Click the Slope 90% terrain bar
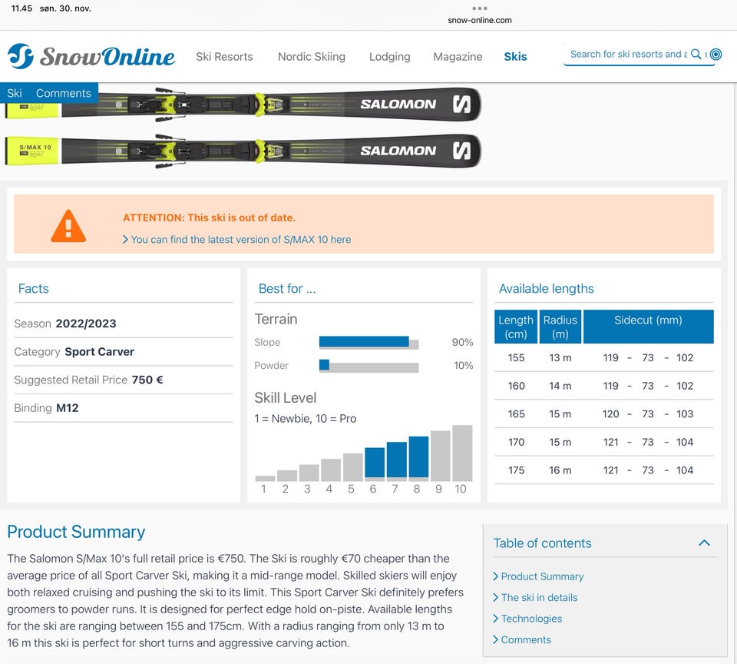The image size is (737, 664). 368,342
